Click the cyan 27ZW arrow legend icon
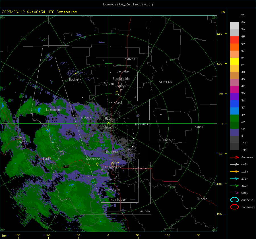 click(234, 179)
